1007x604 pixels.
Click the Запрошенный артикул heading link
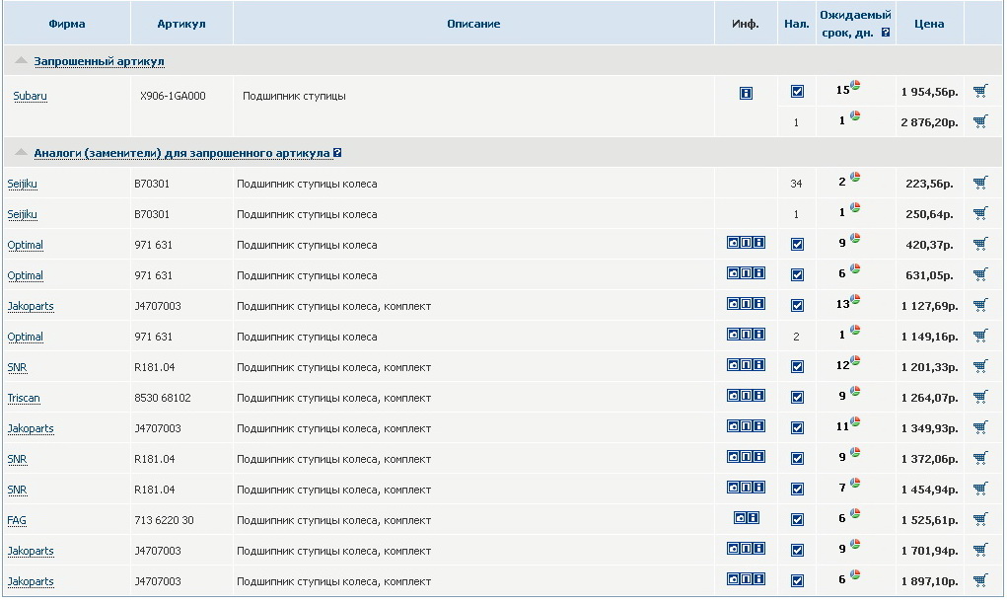pos(99,61)
